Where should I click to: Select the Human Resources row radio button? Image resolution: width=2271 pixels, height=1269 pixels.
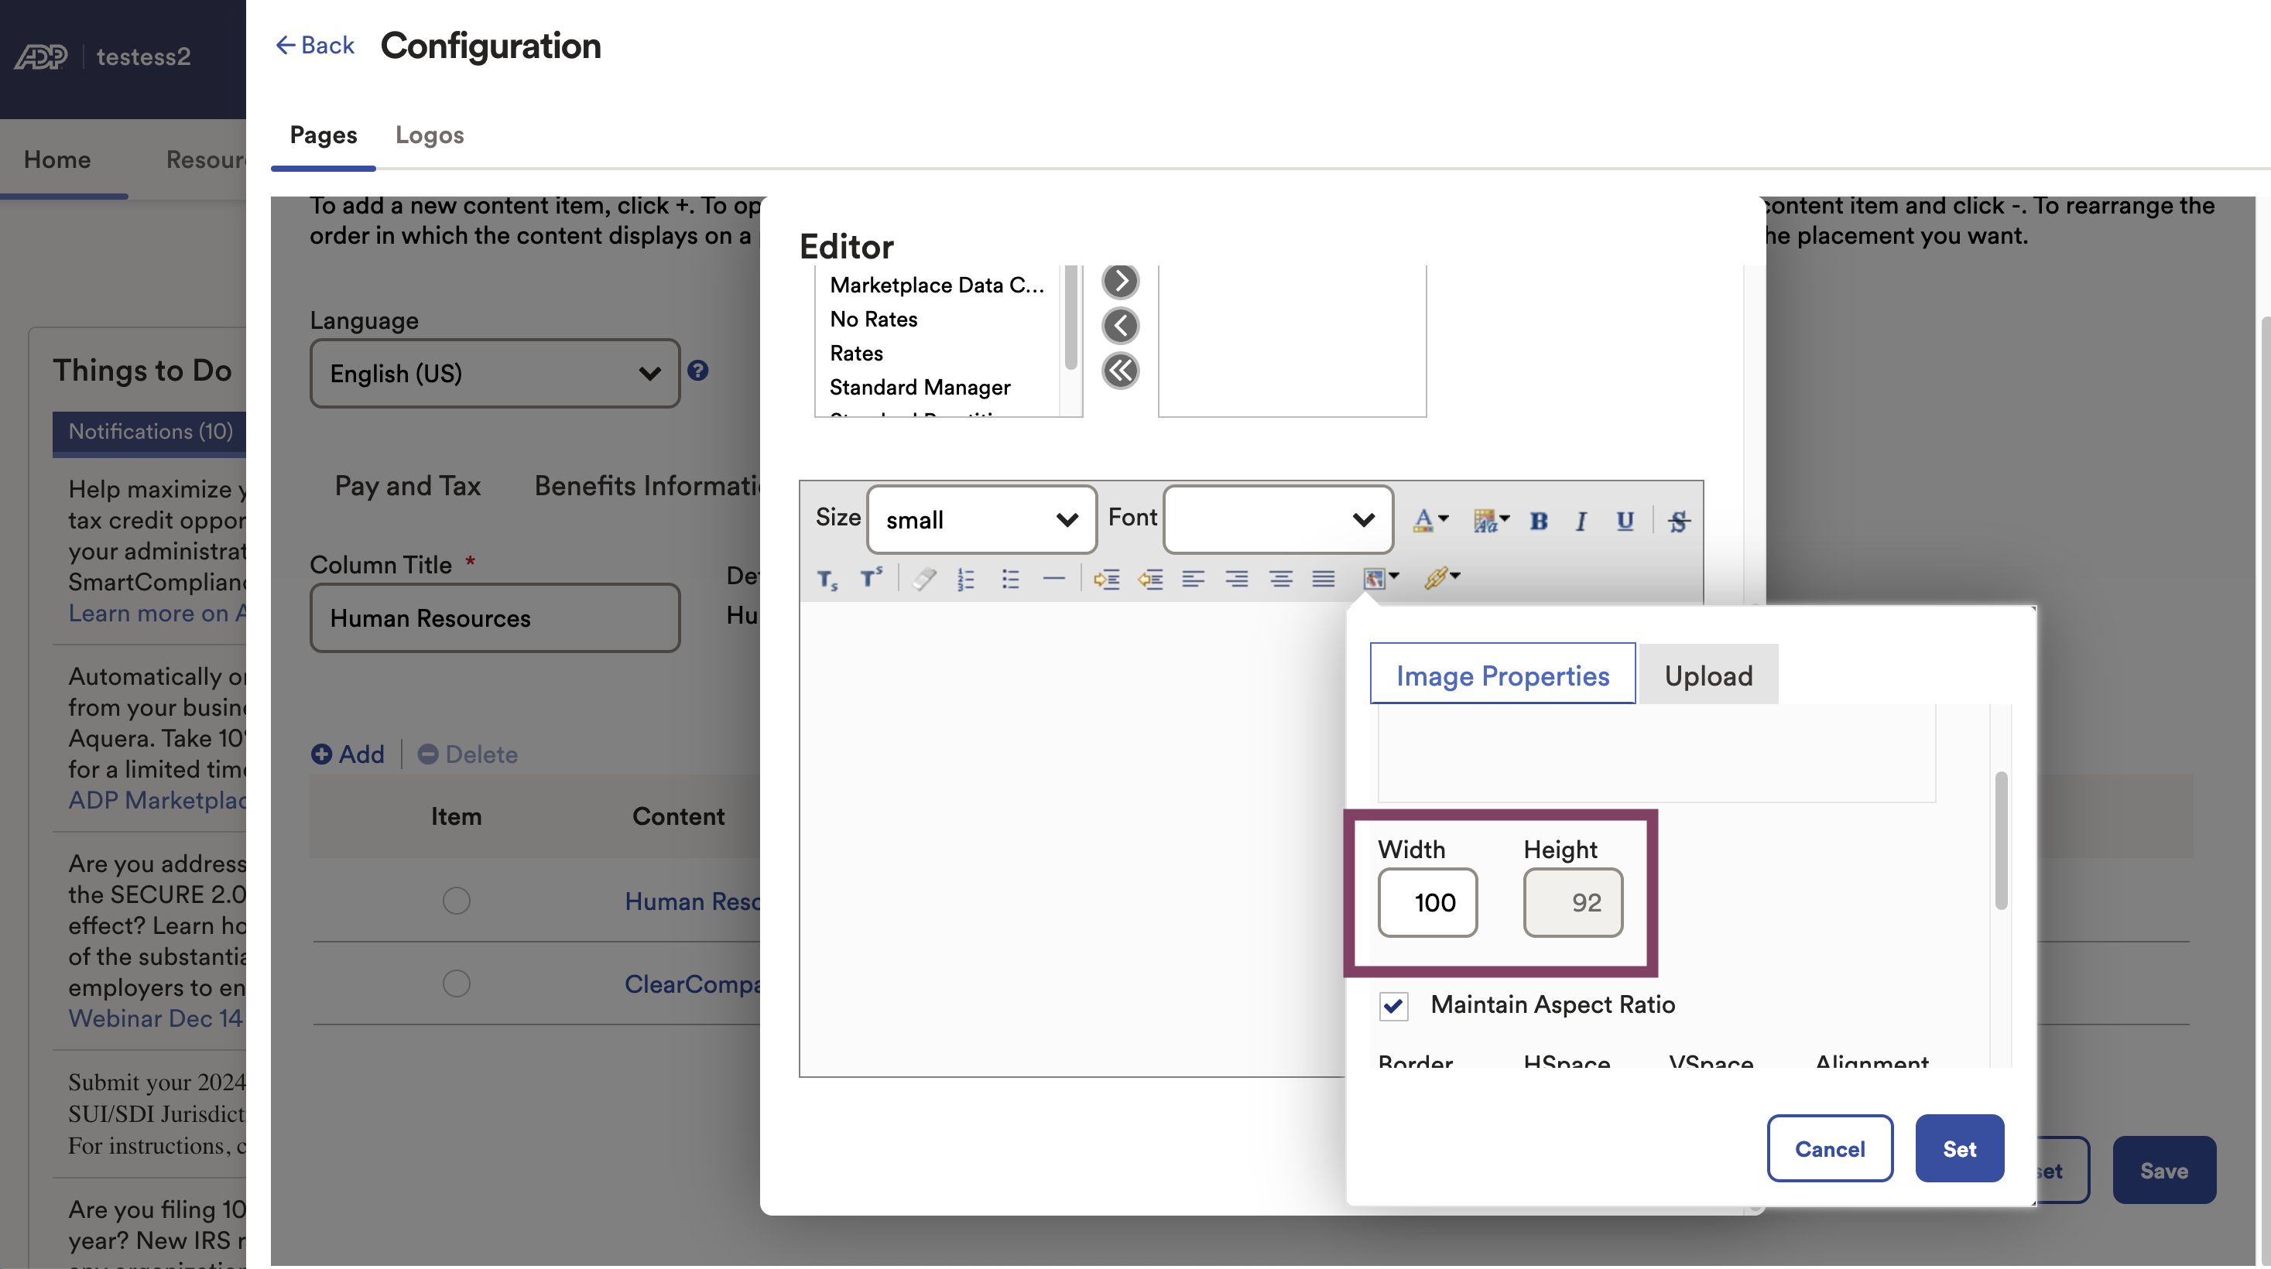456,901
